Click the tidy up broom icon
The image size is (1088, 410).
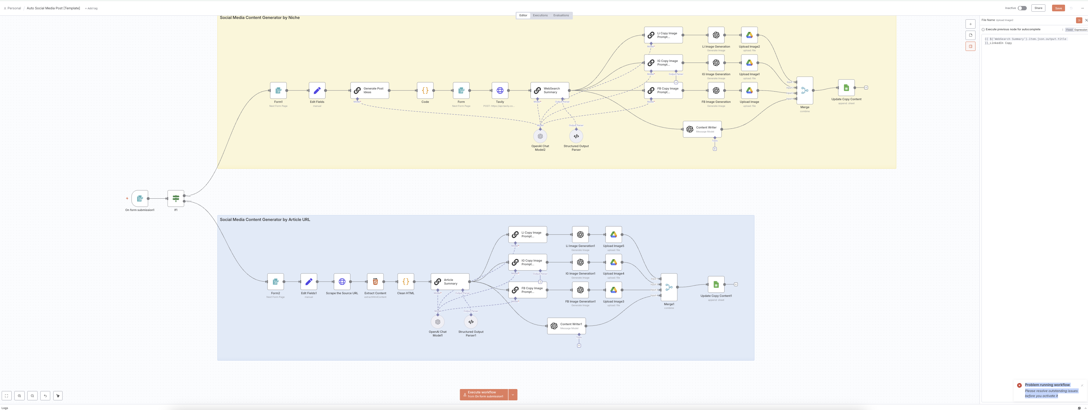(x=58, y=396)
